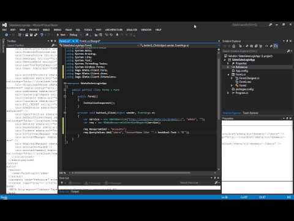The height and width of the screenshot is (221, 294).
Task: Pin the Properties panel
Action: point(287,118)
